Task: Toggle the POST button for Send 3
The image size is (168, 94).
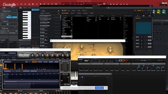Action: pos(150,44)
